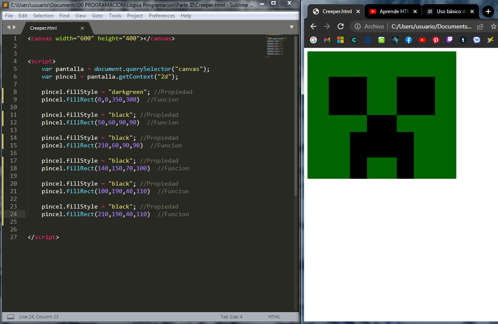
Task: Open Preferences menu
Action: [x=162, y=16]
